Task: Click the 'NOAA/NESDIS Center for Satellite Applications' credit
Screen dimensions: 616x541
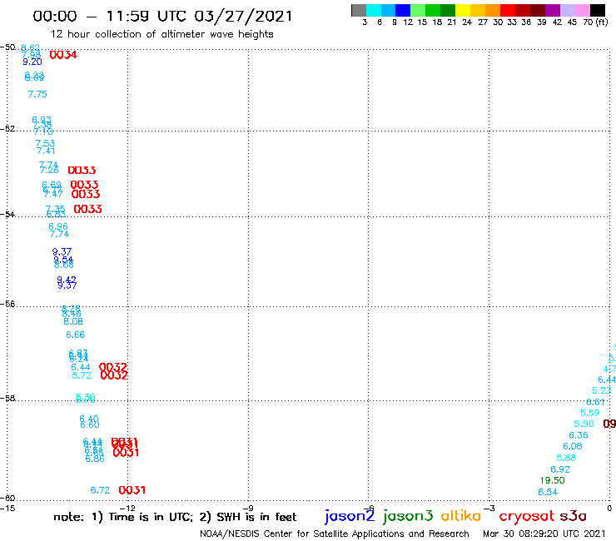Action: pos(335,534)
